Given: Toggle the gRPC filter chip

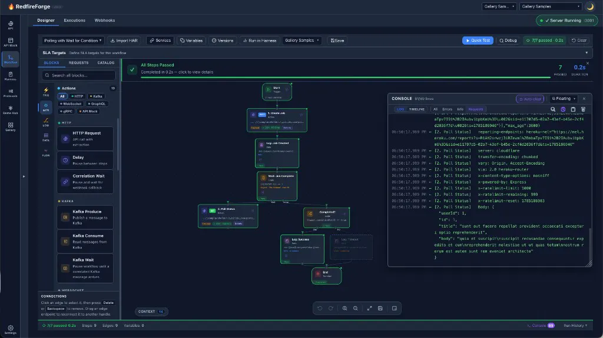Looking at the screenshot, I should pos(66,111).
